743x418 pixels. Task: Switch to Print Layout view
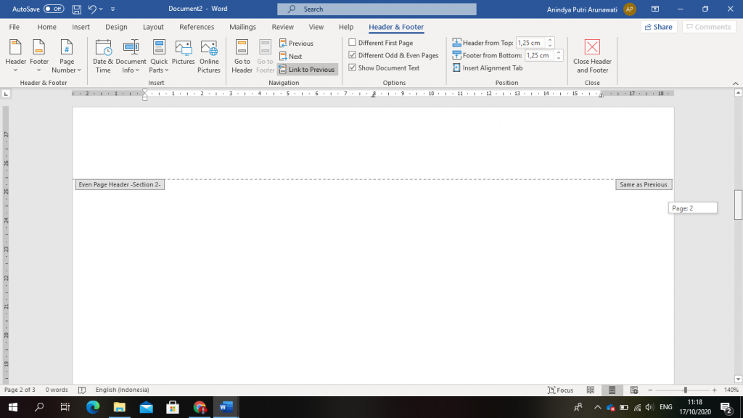tap(612, 390)
